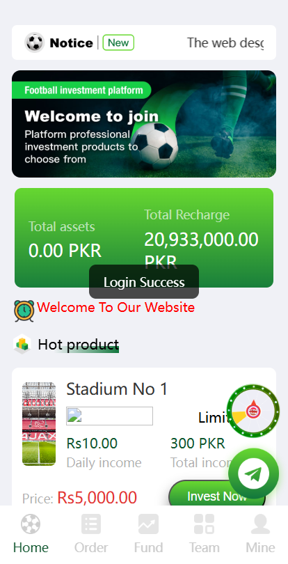Open the Home tab
288x564 pixels.
31,533
